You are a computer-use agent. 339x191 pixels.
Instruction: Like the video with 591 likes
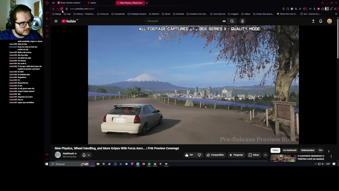click(x=189, y=155)
